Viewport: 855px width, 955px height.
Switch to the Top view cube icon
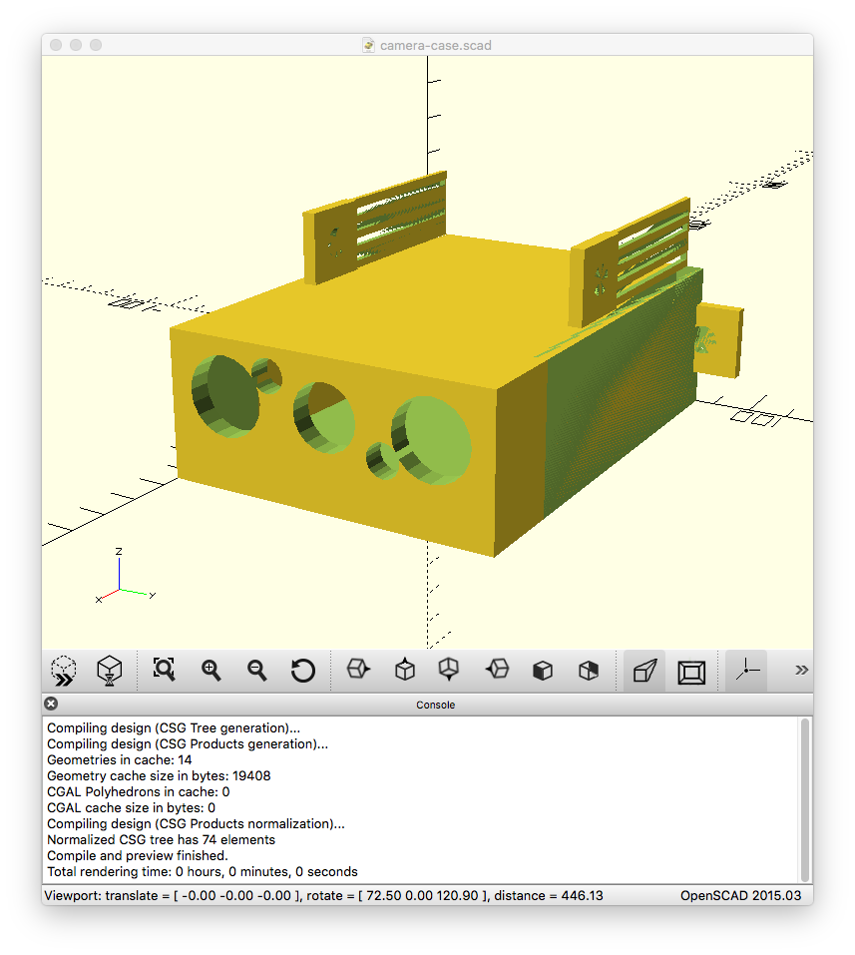(404, 670)
